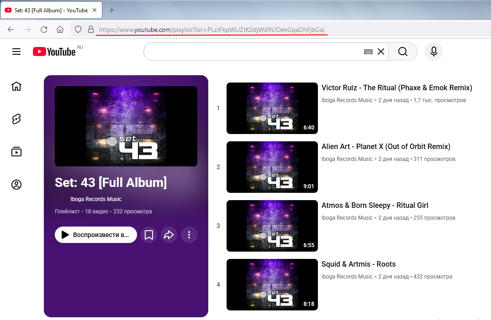Open the on-screen keyboard in the search box

click(368, 52)
